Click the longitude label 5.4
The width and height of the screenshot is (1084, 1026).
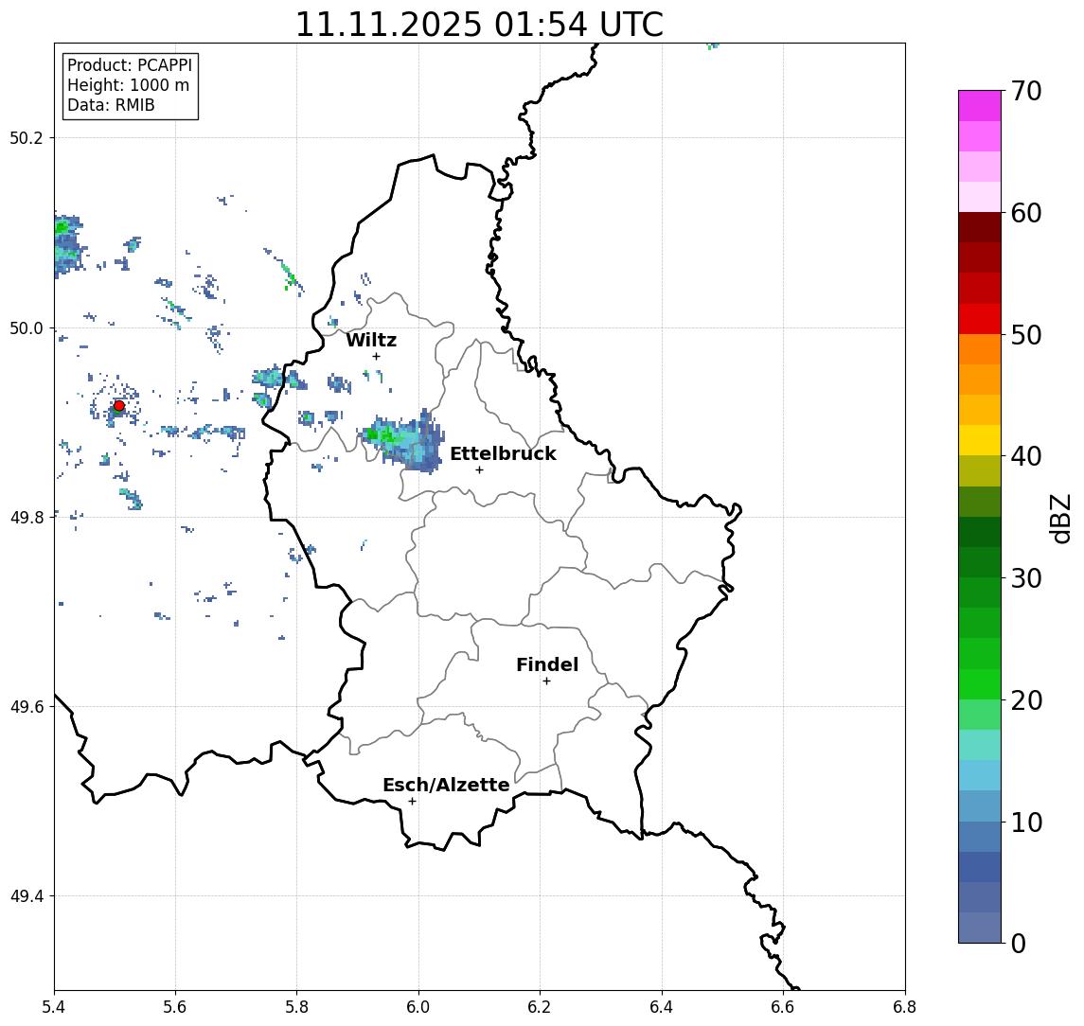click(x=54, y=1007)
